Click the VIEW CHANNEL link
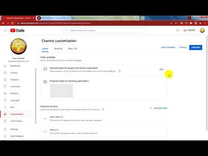Screen dimensions: 208x156 [168, 47]
